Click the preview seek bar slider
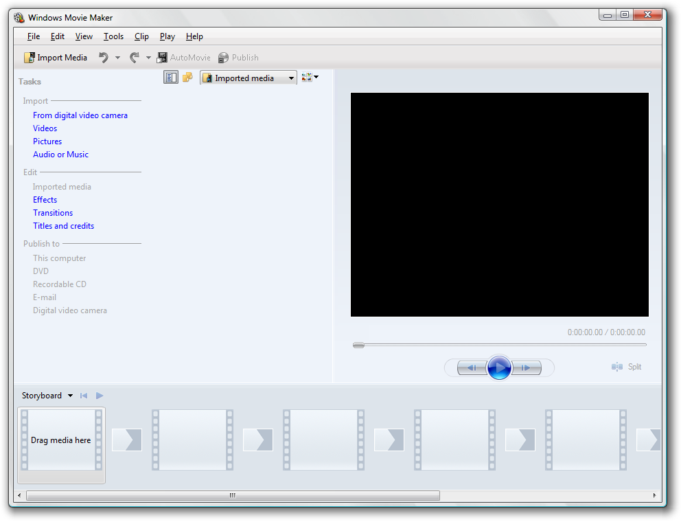This screenshot has width=681, height=522. tap(358, 345)
